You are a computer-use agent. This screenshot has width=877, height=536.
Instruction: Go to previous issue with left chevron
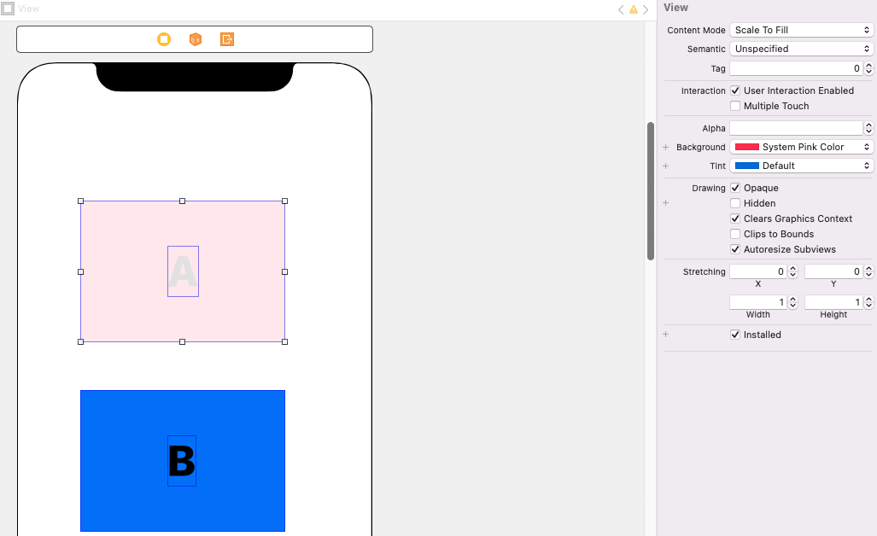tap(621, 9)
